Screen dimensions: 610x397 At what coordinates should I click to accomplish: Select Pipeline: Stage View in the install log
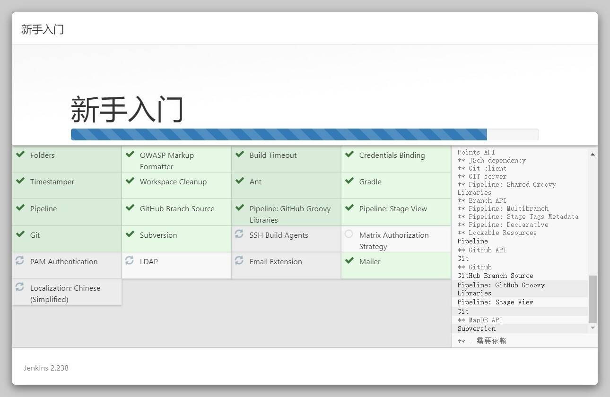[495, 302]
